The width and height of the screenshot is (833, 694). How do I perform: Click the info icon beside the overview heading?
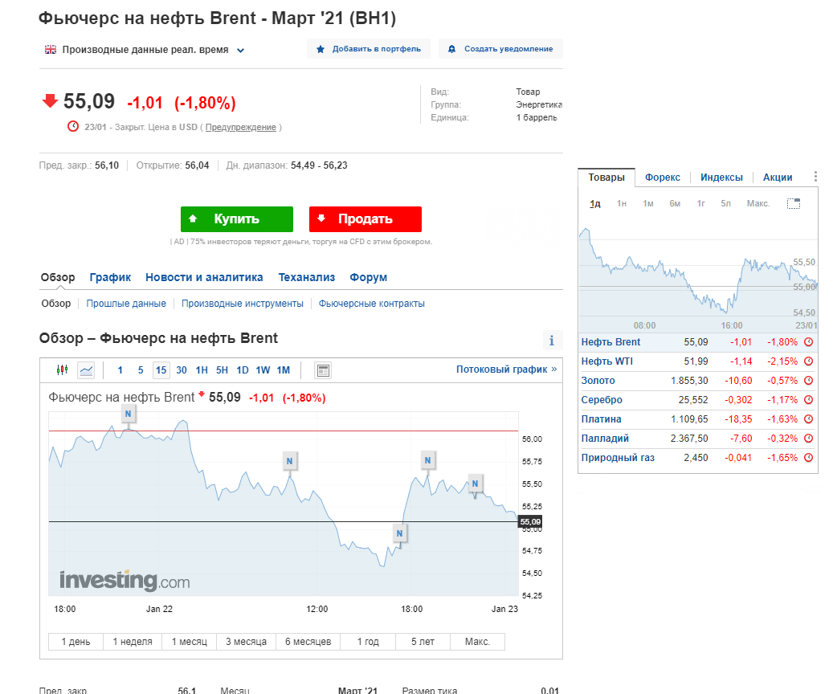[x=551, y=341]
